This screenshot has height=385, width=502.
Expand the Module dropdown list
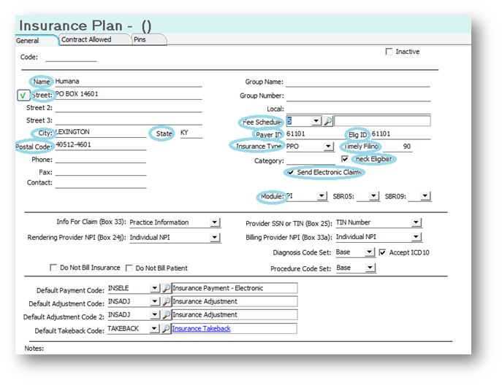tap(322, 196)
